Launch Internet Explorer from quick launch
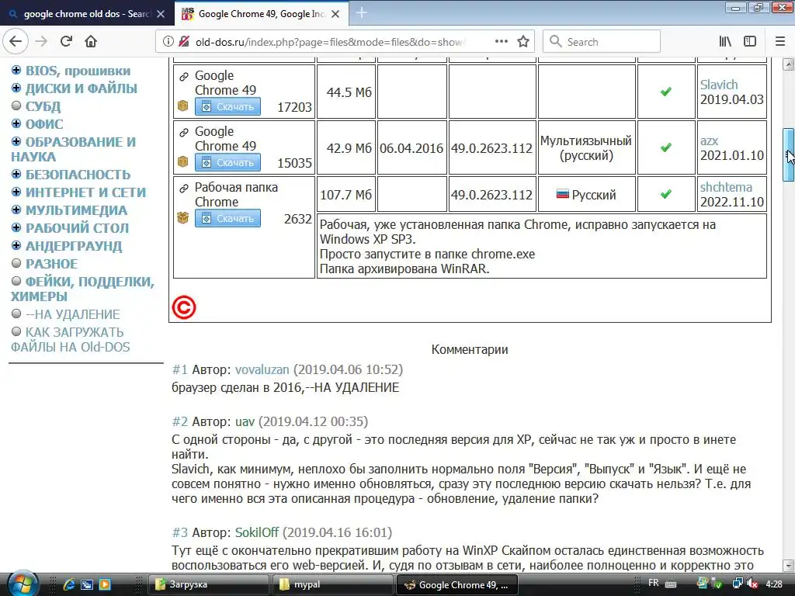This screenshot has width=795, height=596. (x=69, y=584)
